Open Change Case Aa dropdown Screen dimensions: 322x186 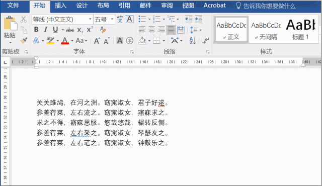(x=82, y=41)
